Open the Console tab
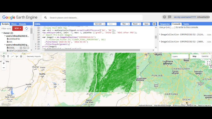 coord(176,24)
